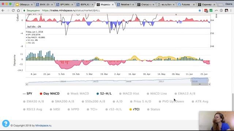
Task: Enable MACD Line series
Action: [x=157, y=94]
